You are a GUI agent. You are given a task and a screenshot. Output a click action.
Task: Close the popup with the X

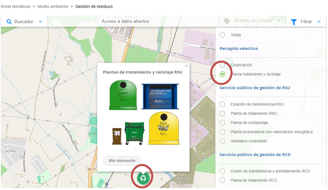[x=186, y=66]
